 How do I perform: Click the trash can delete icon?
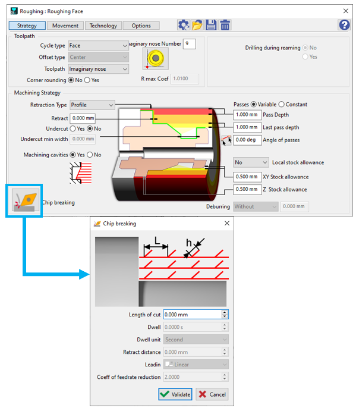coord(225,25)
